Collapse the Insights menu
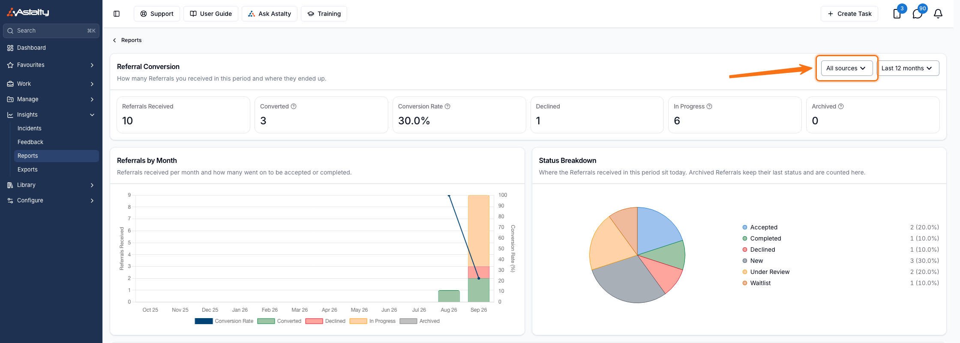 click(92, 115)
